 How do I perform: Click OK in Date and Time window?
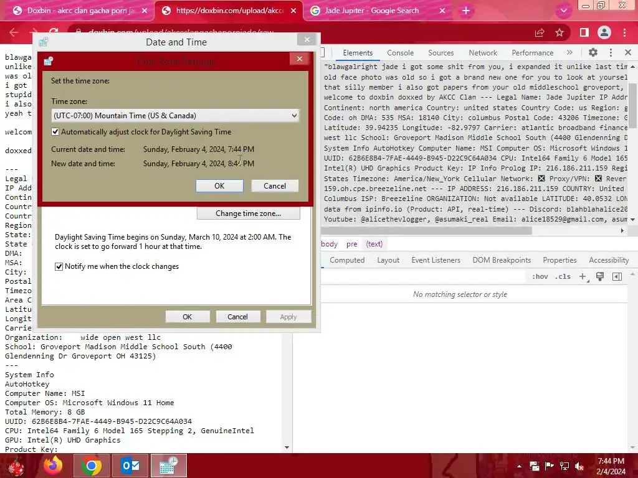point(187,317)
